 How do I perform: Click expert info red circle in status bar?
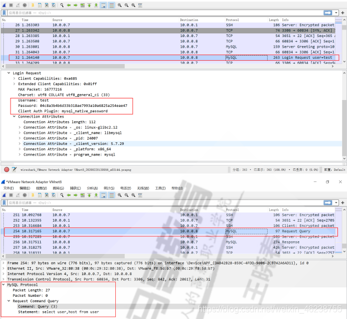7,170
